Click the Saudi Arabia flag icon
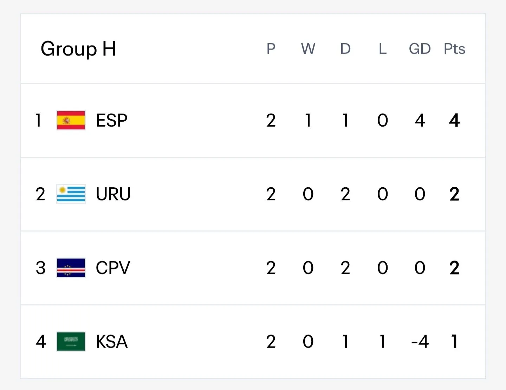The height and width of the screenshot is (390, 506). tap(71, 342)
